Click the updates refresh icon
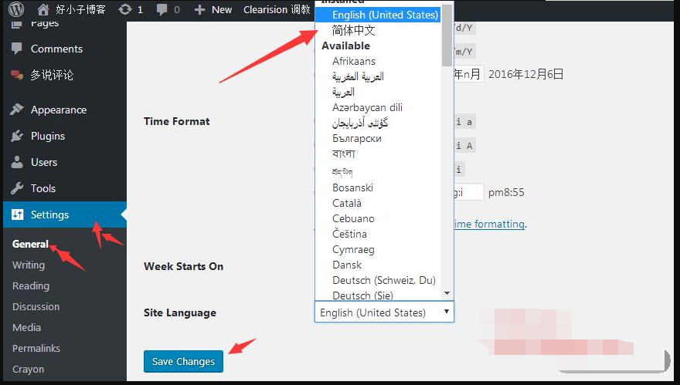Screen dimensions: 680x385 [123, 10]
